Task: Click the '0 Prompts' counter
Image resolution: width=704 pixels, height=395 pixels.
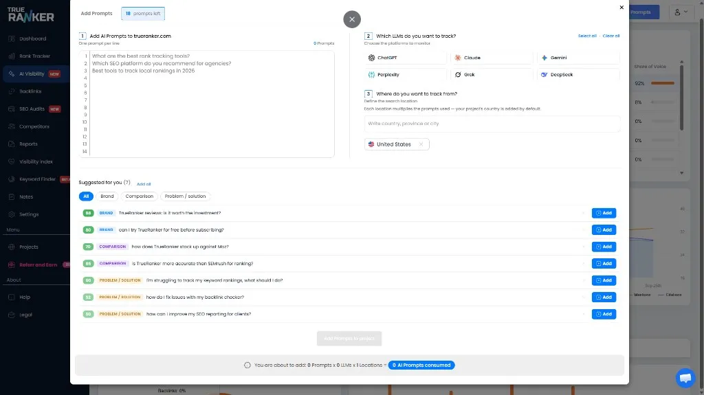Action: [324, 43]
